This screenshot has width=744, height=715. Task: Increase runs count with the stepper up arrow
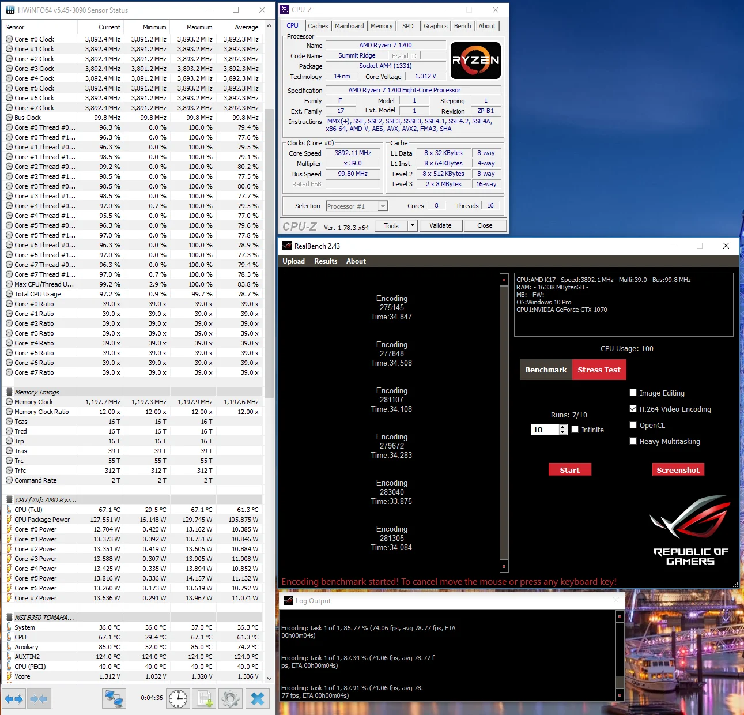[563, 427]
